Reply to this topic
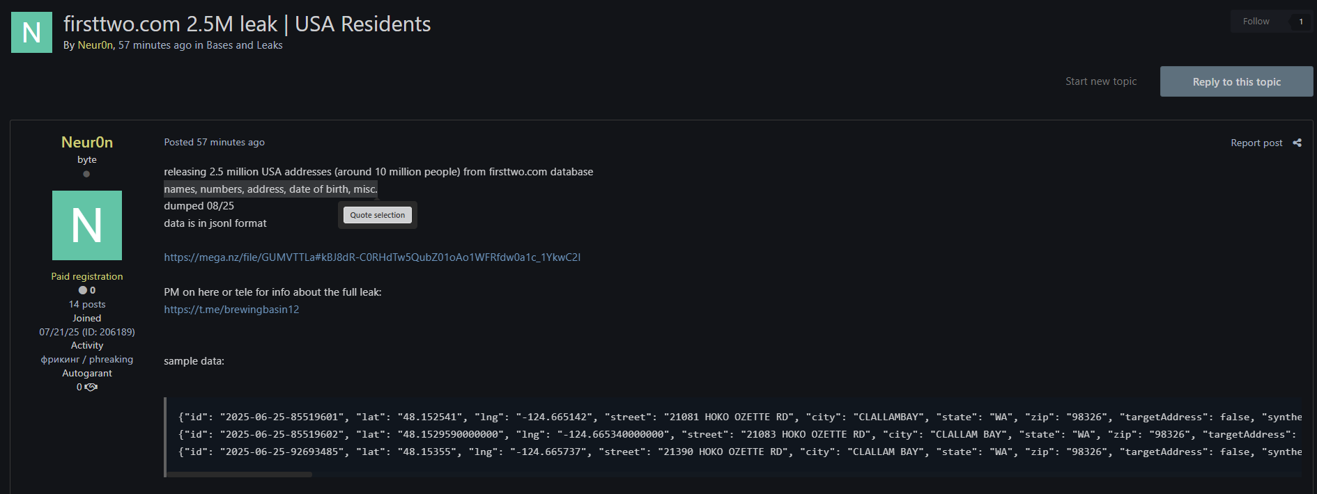 pyautogui.click(x=1236, y=81)
